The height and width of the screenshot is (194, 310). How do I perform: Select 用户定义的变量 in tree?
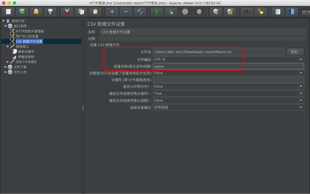click(x=27, y=36)
